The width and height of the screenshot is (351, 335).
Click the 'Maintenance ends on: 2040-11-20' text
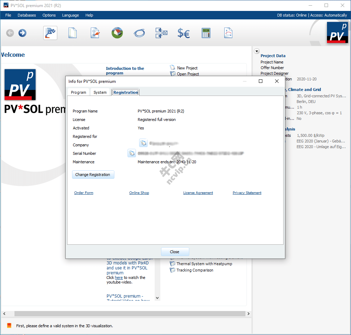pos(167,162)
